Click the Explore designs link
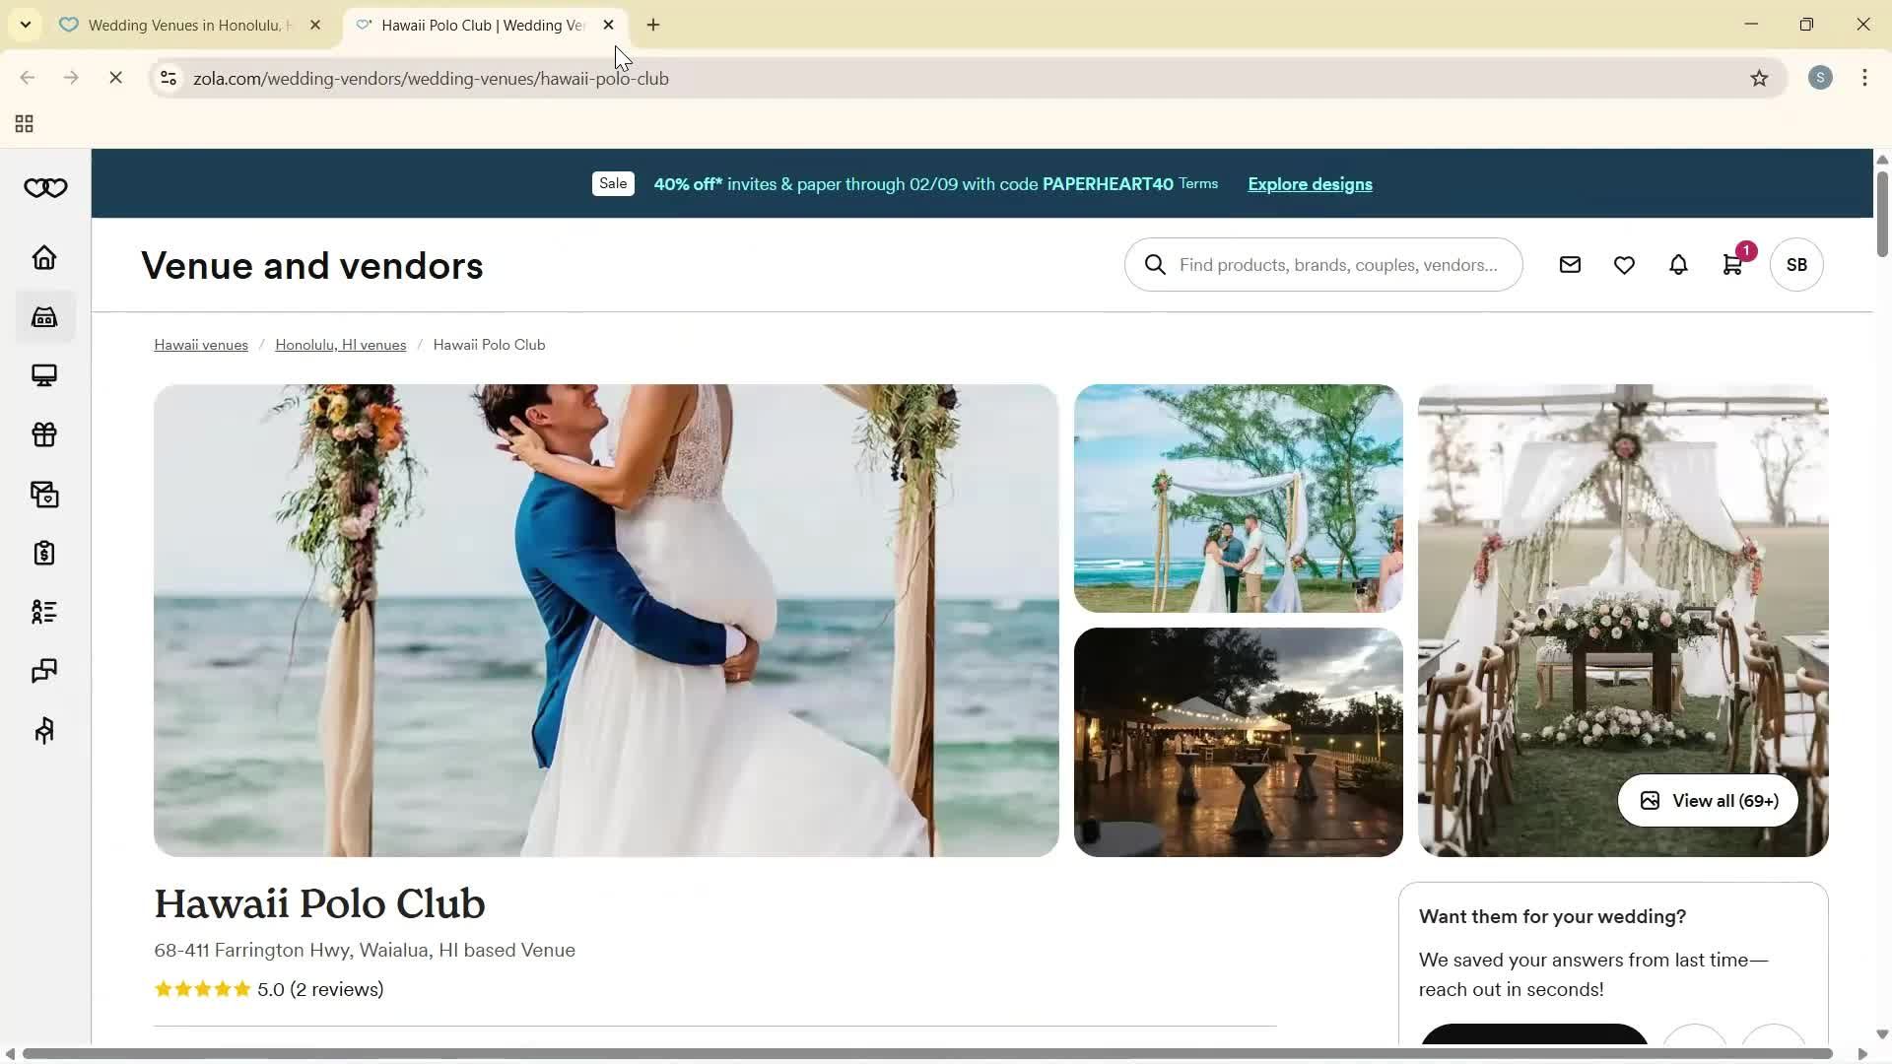The image size is (1892, 1064). click(x=1309, y=183)
